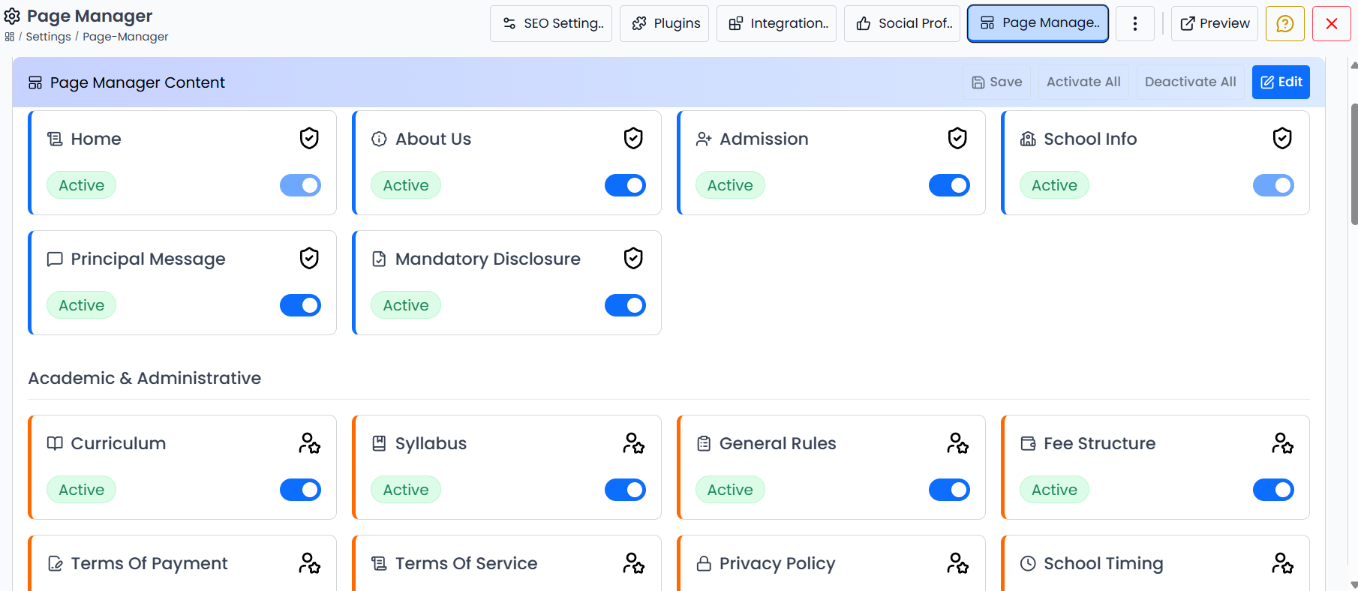1358x591 pixels.
Task: Click the user-star icon on Syllabus card
Action: (x=633, y=443)
